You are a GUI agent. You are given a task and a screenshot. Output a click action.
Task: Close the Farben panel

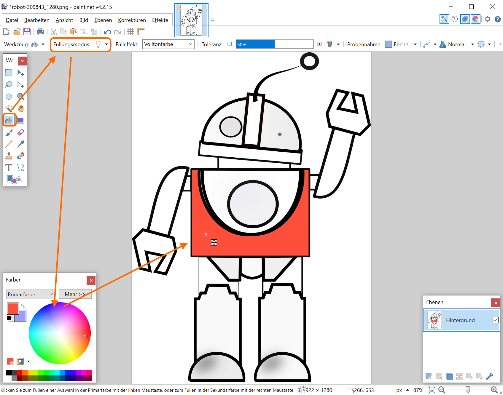(x=91, y=280)
